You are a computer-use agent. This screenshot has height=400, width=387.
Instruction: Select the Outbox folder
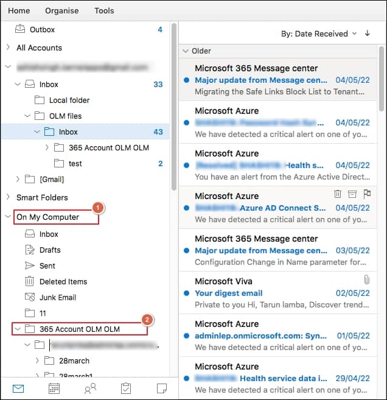tap(85, 29)
